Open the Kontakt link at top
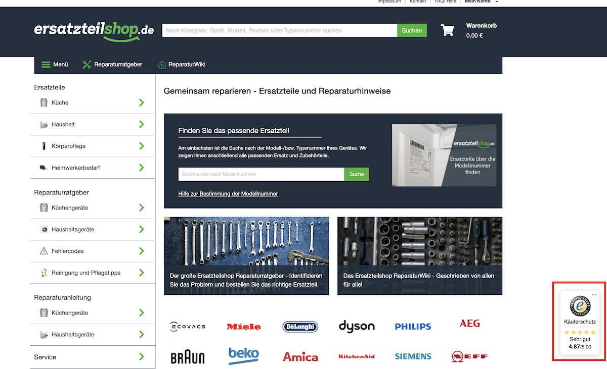The width and height of the screenshot is (607, 369). [418, 2]
